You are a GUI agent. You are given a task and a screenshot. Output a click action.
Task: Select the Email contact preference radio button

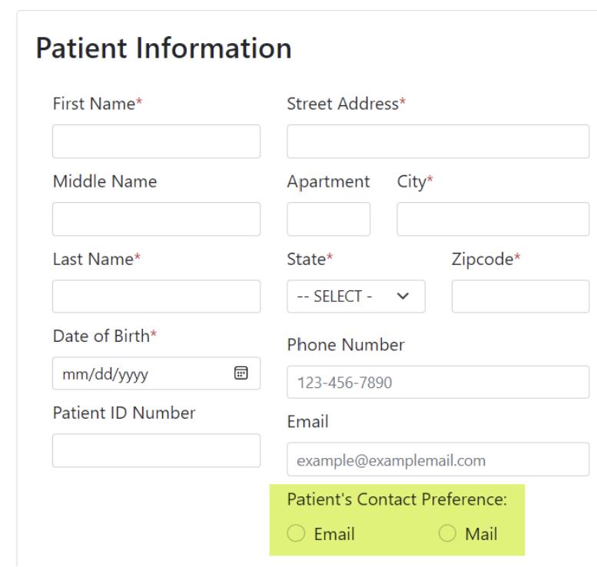pos(294,533)
